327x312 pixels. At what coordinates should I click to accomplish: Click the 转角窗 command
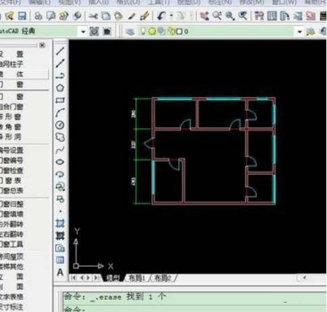tap(11, 127)
